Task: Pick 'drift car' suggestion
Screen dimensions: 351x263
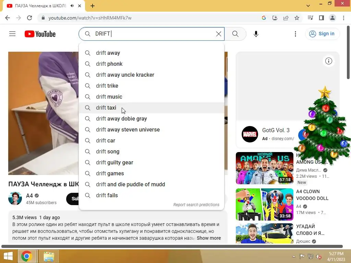Action: (x=152, y=140)
